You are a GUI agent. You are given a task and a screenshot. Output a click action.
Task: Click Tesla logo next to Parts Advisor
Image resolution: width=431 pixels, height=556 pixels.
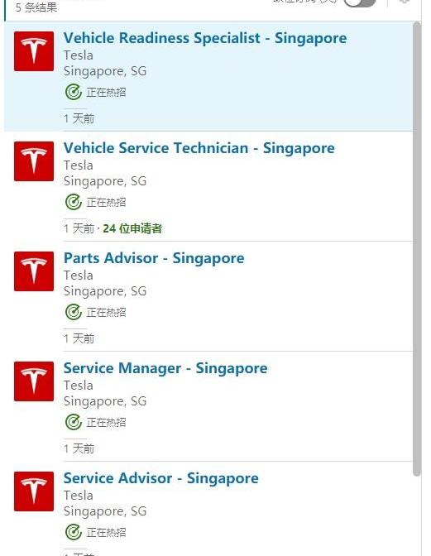[x=34, y=271]
